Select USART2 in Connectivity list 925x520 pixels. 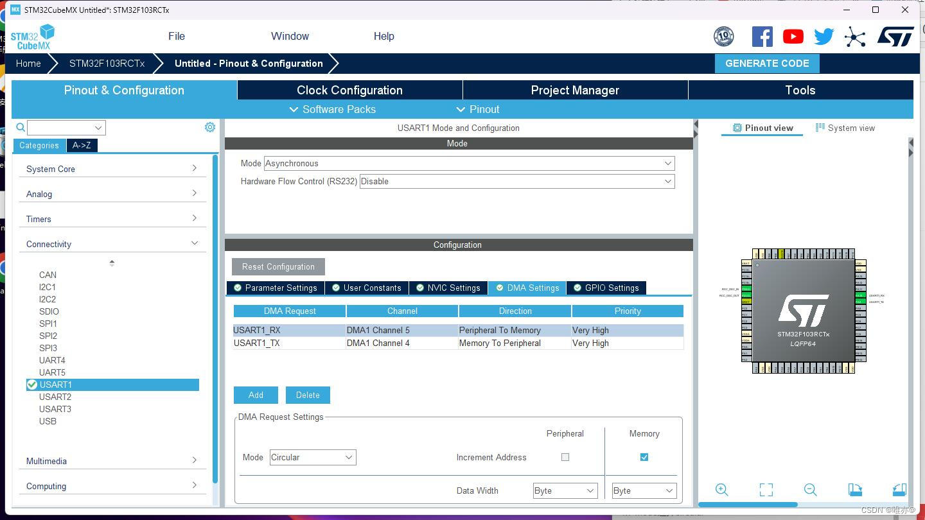(x=55, y=397)
